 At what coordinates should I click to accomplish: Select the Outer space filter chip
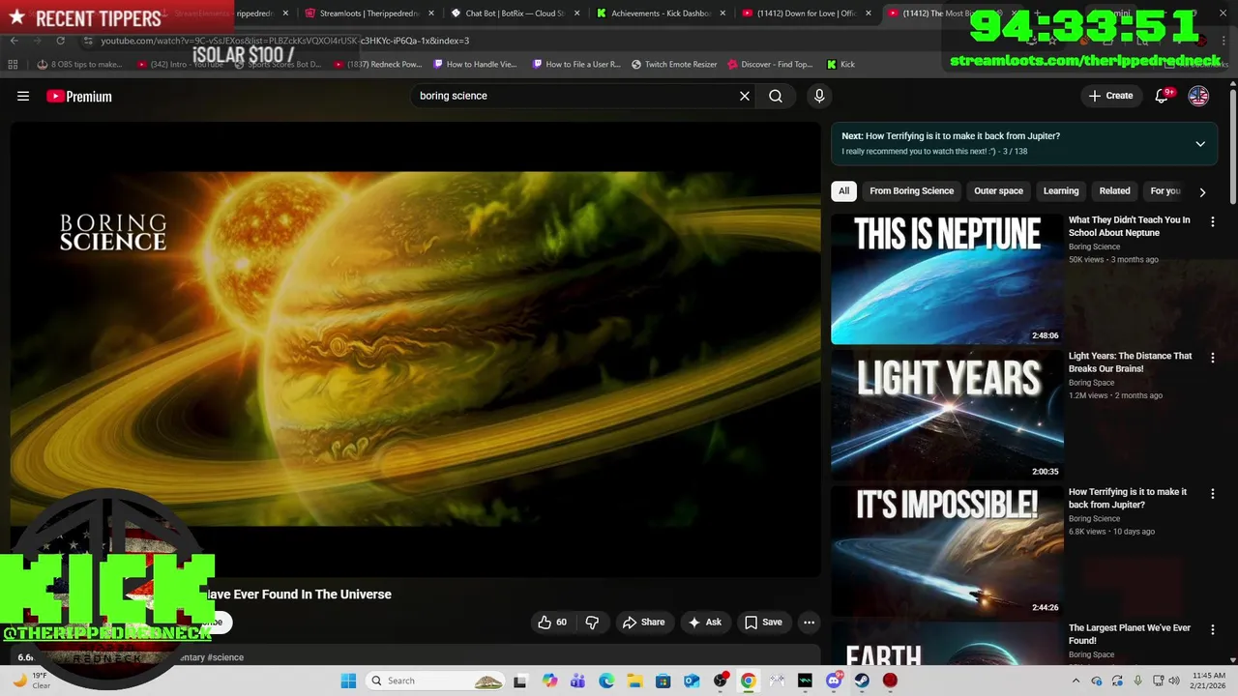coord(998,191)
